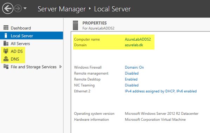Click NIC Teaming Disabled link
210x133 pixels.
point(132,85)
